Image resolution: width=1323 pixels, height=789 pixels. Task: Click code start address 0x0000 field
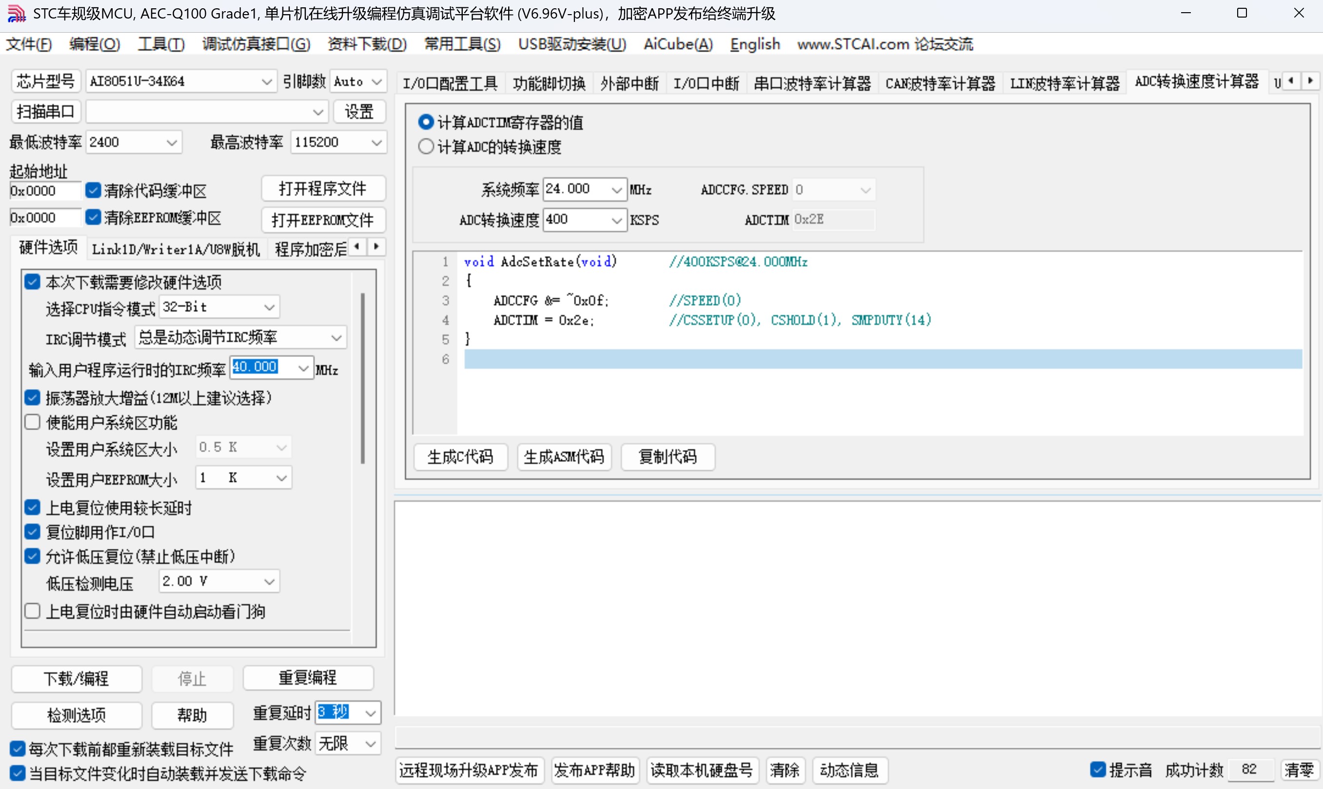pyautogui.click(x=45, y=191)
